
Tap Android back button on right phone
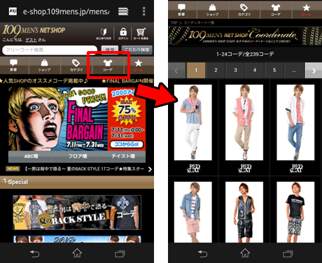pyautogui.click(x=202, y=253)
